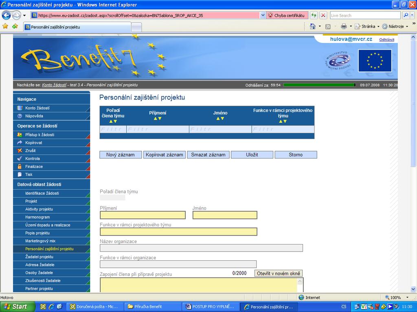
Task: Click the browser Back arrow button
Action: point(6,15)
